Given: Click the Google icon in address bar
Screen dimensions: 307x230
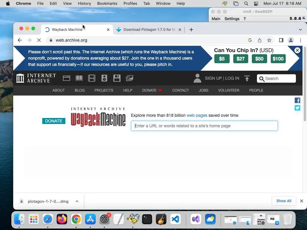Looking at the screenshot, I should 250,40.
